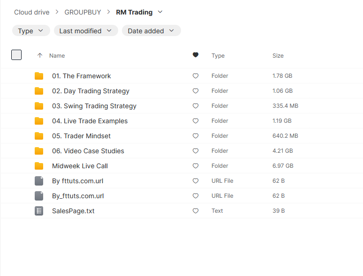The width and height of the screenshot is (363, 276).
Task: Click the 03. Swing Trading Strategy folder icon
Action: tap(39, 106)
